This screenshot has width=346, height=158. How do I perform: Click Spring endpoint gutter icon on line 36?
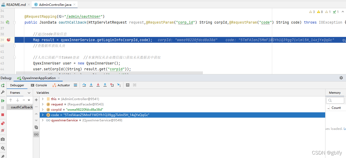tap(8, 22)
